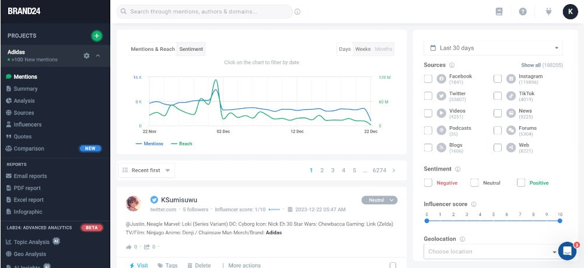The image size is (584, 268).
Task: Open Excel report
Action: 29,200
